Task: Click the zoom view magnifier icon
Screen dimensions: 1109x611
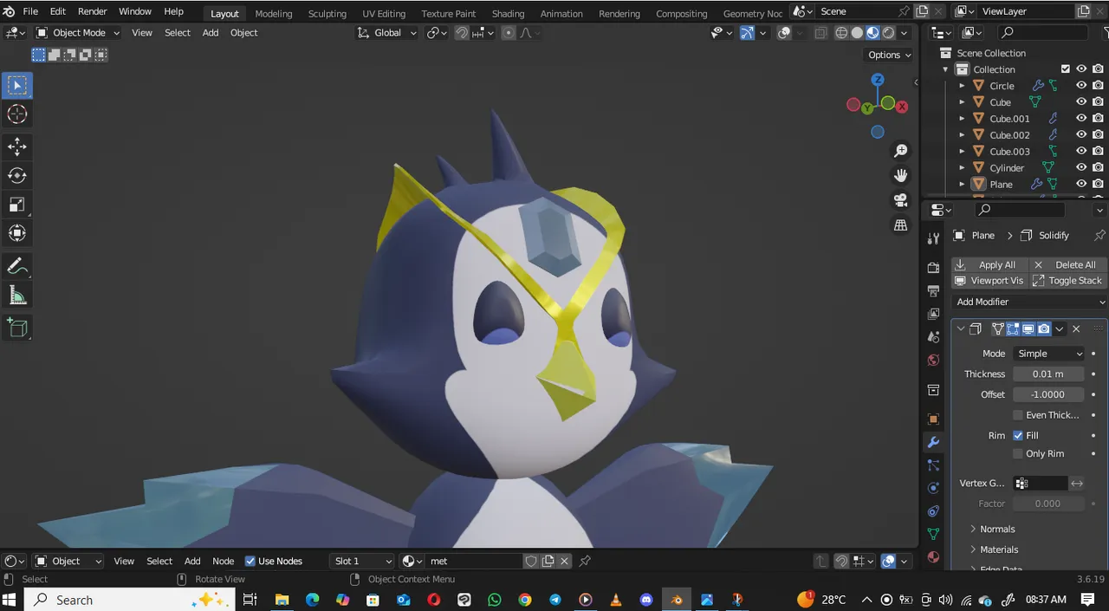Action: coord(901,151)
